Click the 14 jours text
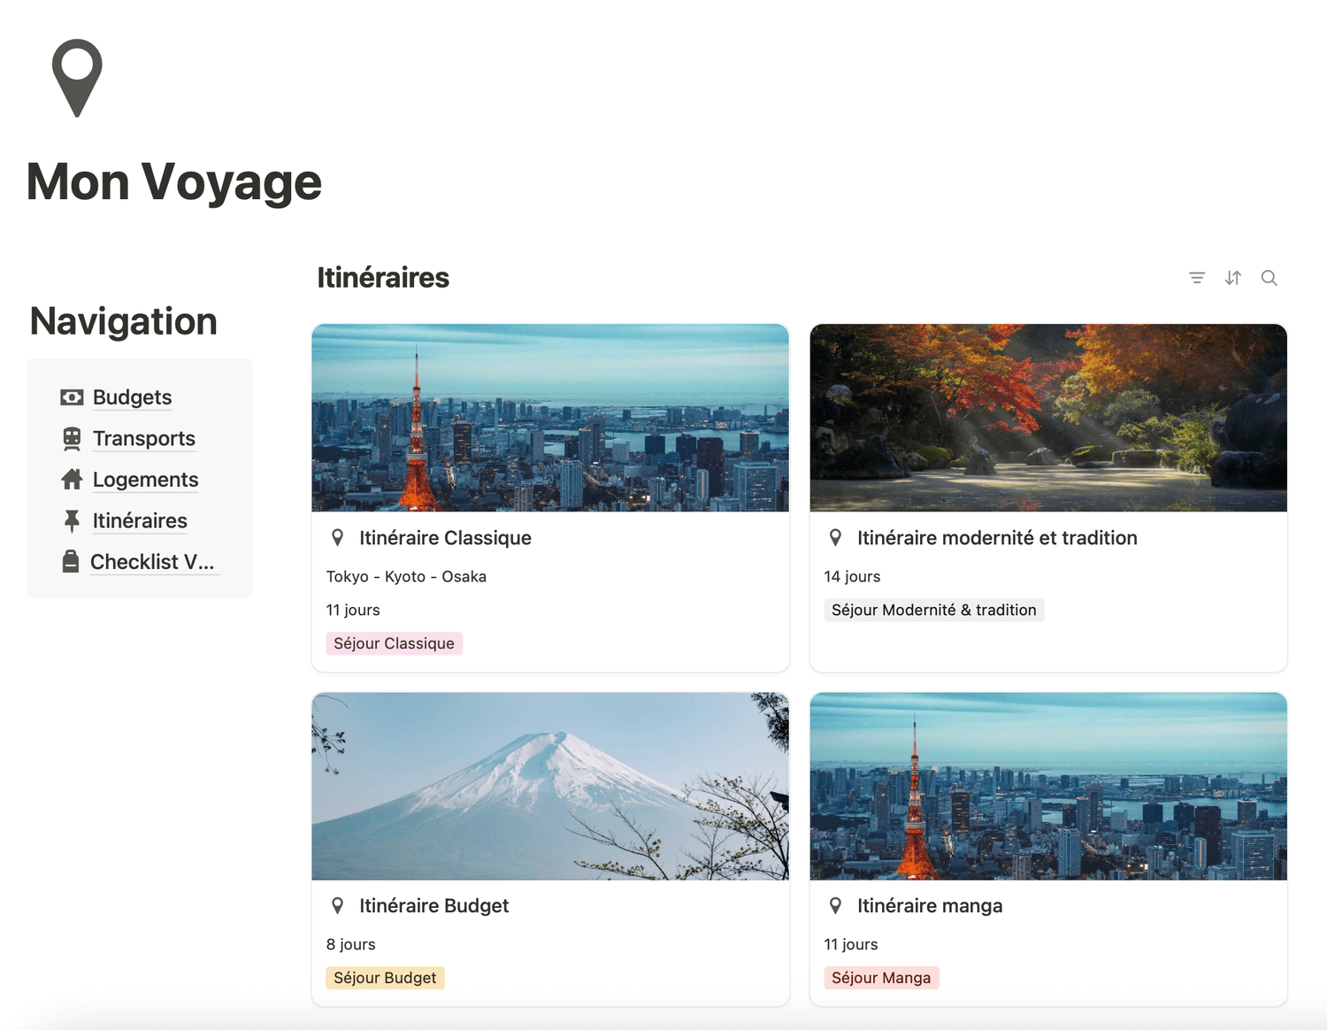1327x1030 pixels. pos(852,577)
